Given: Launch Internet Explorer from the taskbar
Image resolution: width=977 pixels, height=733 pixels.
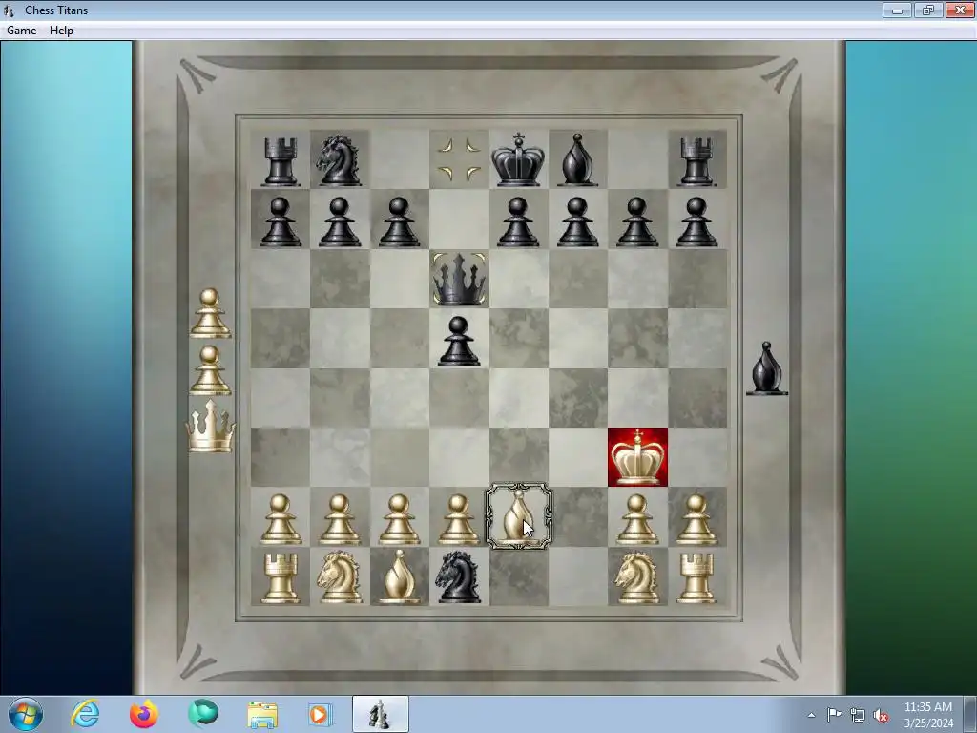Looking at the screenshot, I should 85,714.
